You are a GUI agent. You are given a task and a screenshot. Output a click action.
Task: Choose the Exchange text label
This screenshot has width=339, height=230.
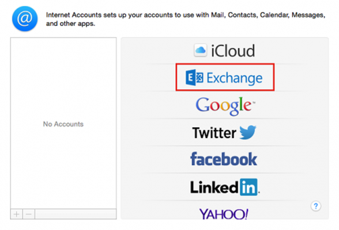234,78
